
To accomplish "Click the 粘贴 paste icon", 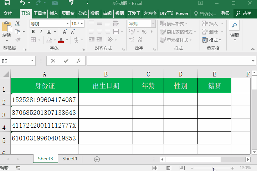I will click(x=7, y=26).
